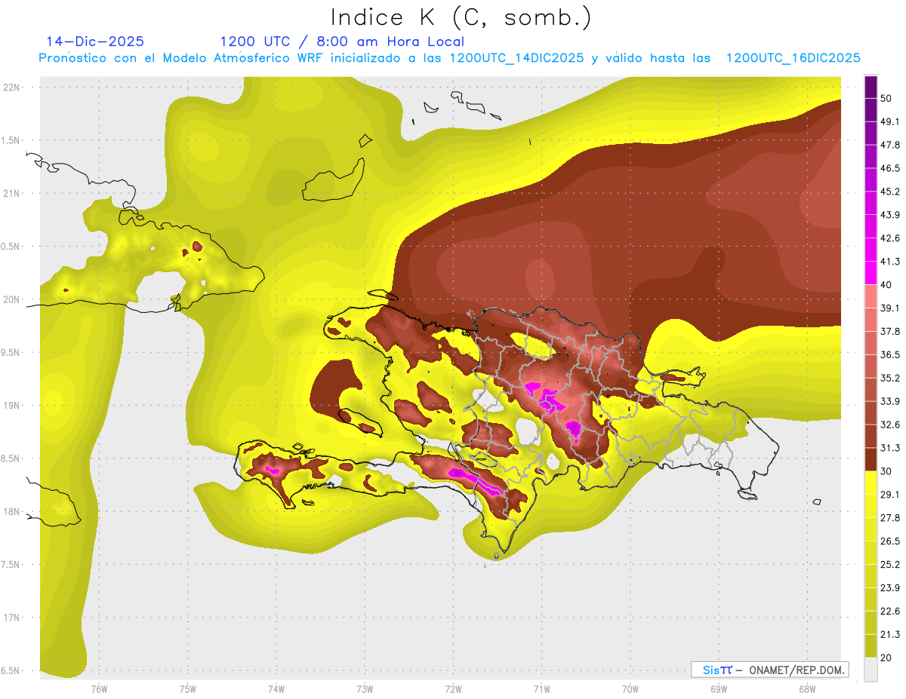Click the legend value "45.2"
The width and height of the screenshot is (906, 699).
click(890, 192)
